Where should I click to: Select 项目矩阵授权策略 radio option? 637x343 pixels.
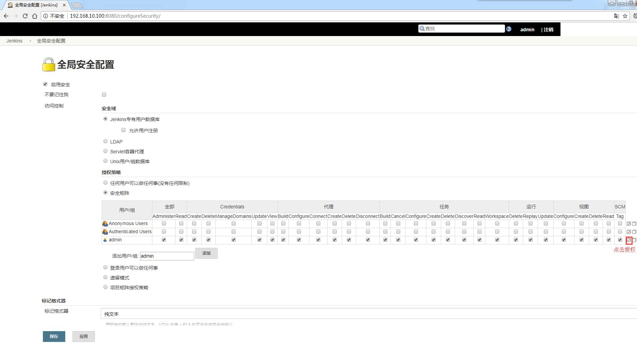105,287
